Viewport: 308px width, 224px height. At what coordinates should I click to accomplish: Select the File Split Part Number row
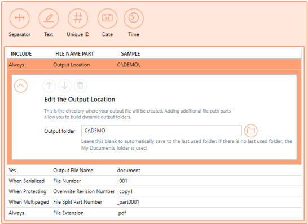tap(154, 202)
